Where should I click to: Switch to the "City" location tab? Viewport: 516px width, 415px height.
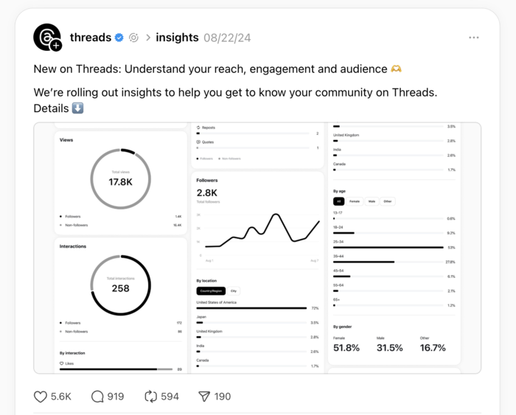tap(234, 291)
